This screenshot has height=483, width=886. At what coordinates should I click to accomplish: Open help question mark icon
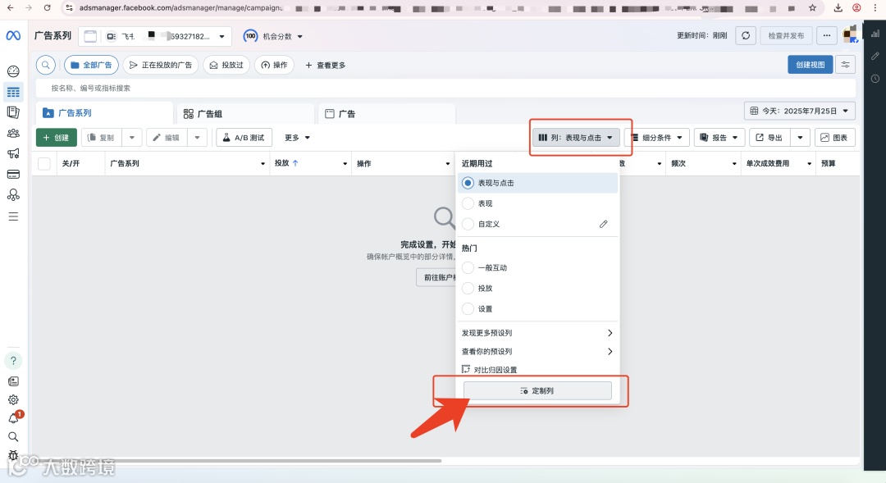(13, 361)
